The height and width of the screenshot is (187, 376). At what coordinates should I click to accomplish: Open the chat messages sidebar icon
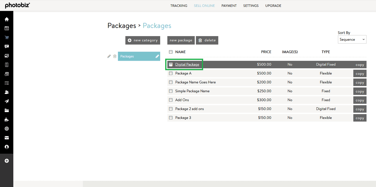[7, 46]
